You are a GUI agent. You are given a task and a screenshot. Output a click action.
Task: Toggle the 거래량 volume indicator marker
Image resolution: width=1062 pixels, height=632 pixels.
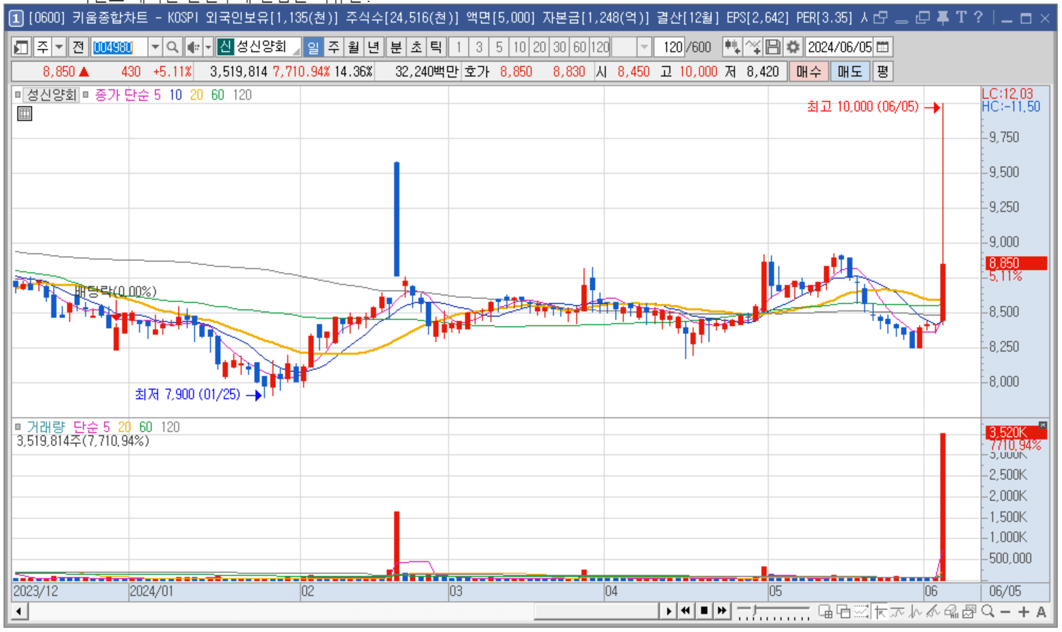pos(18,427)
